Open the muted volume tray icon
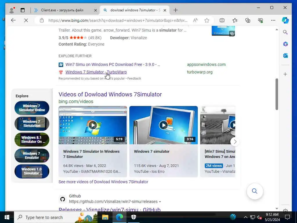The width and height of the screenshot is (297, 223). [x=259, y=217]
